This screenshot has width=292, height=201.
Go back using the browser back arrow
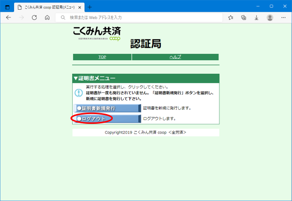pyautogui.click(x=9, y=17)
